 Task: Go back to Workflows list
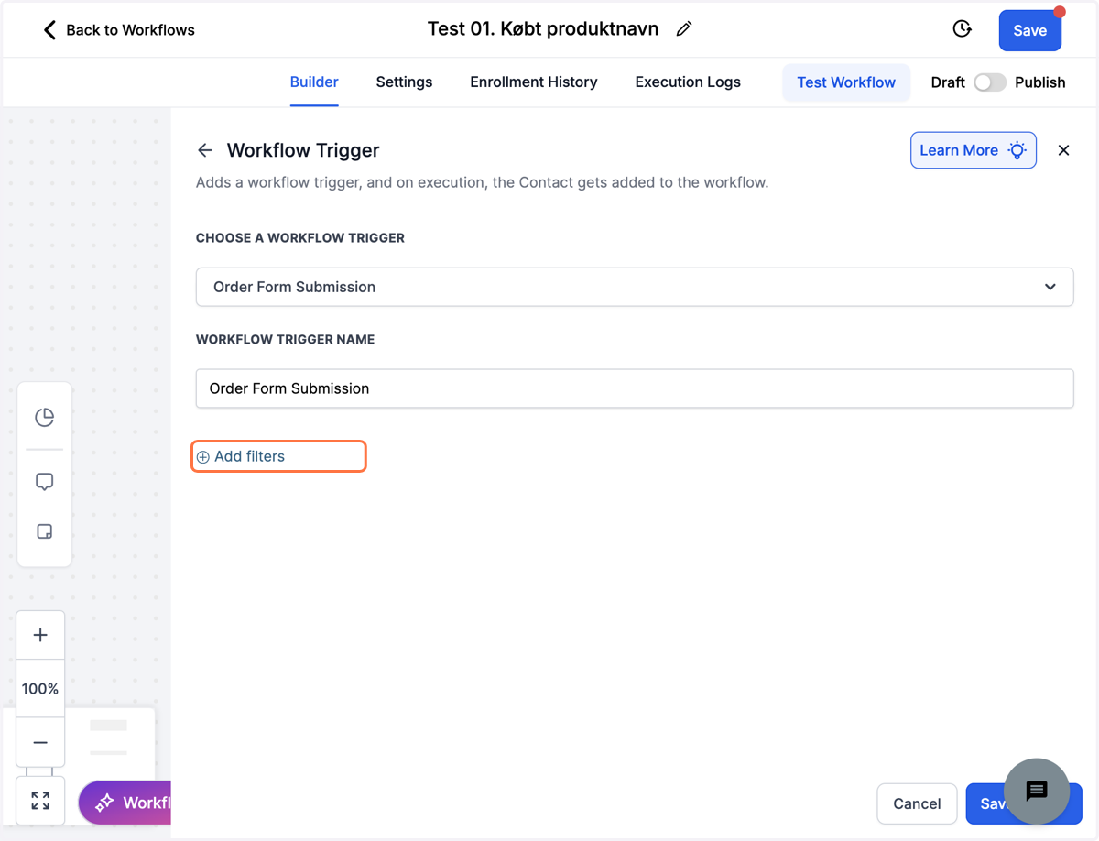[x=119, y=30]
